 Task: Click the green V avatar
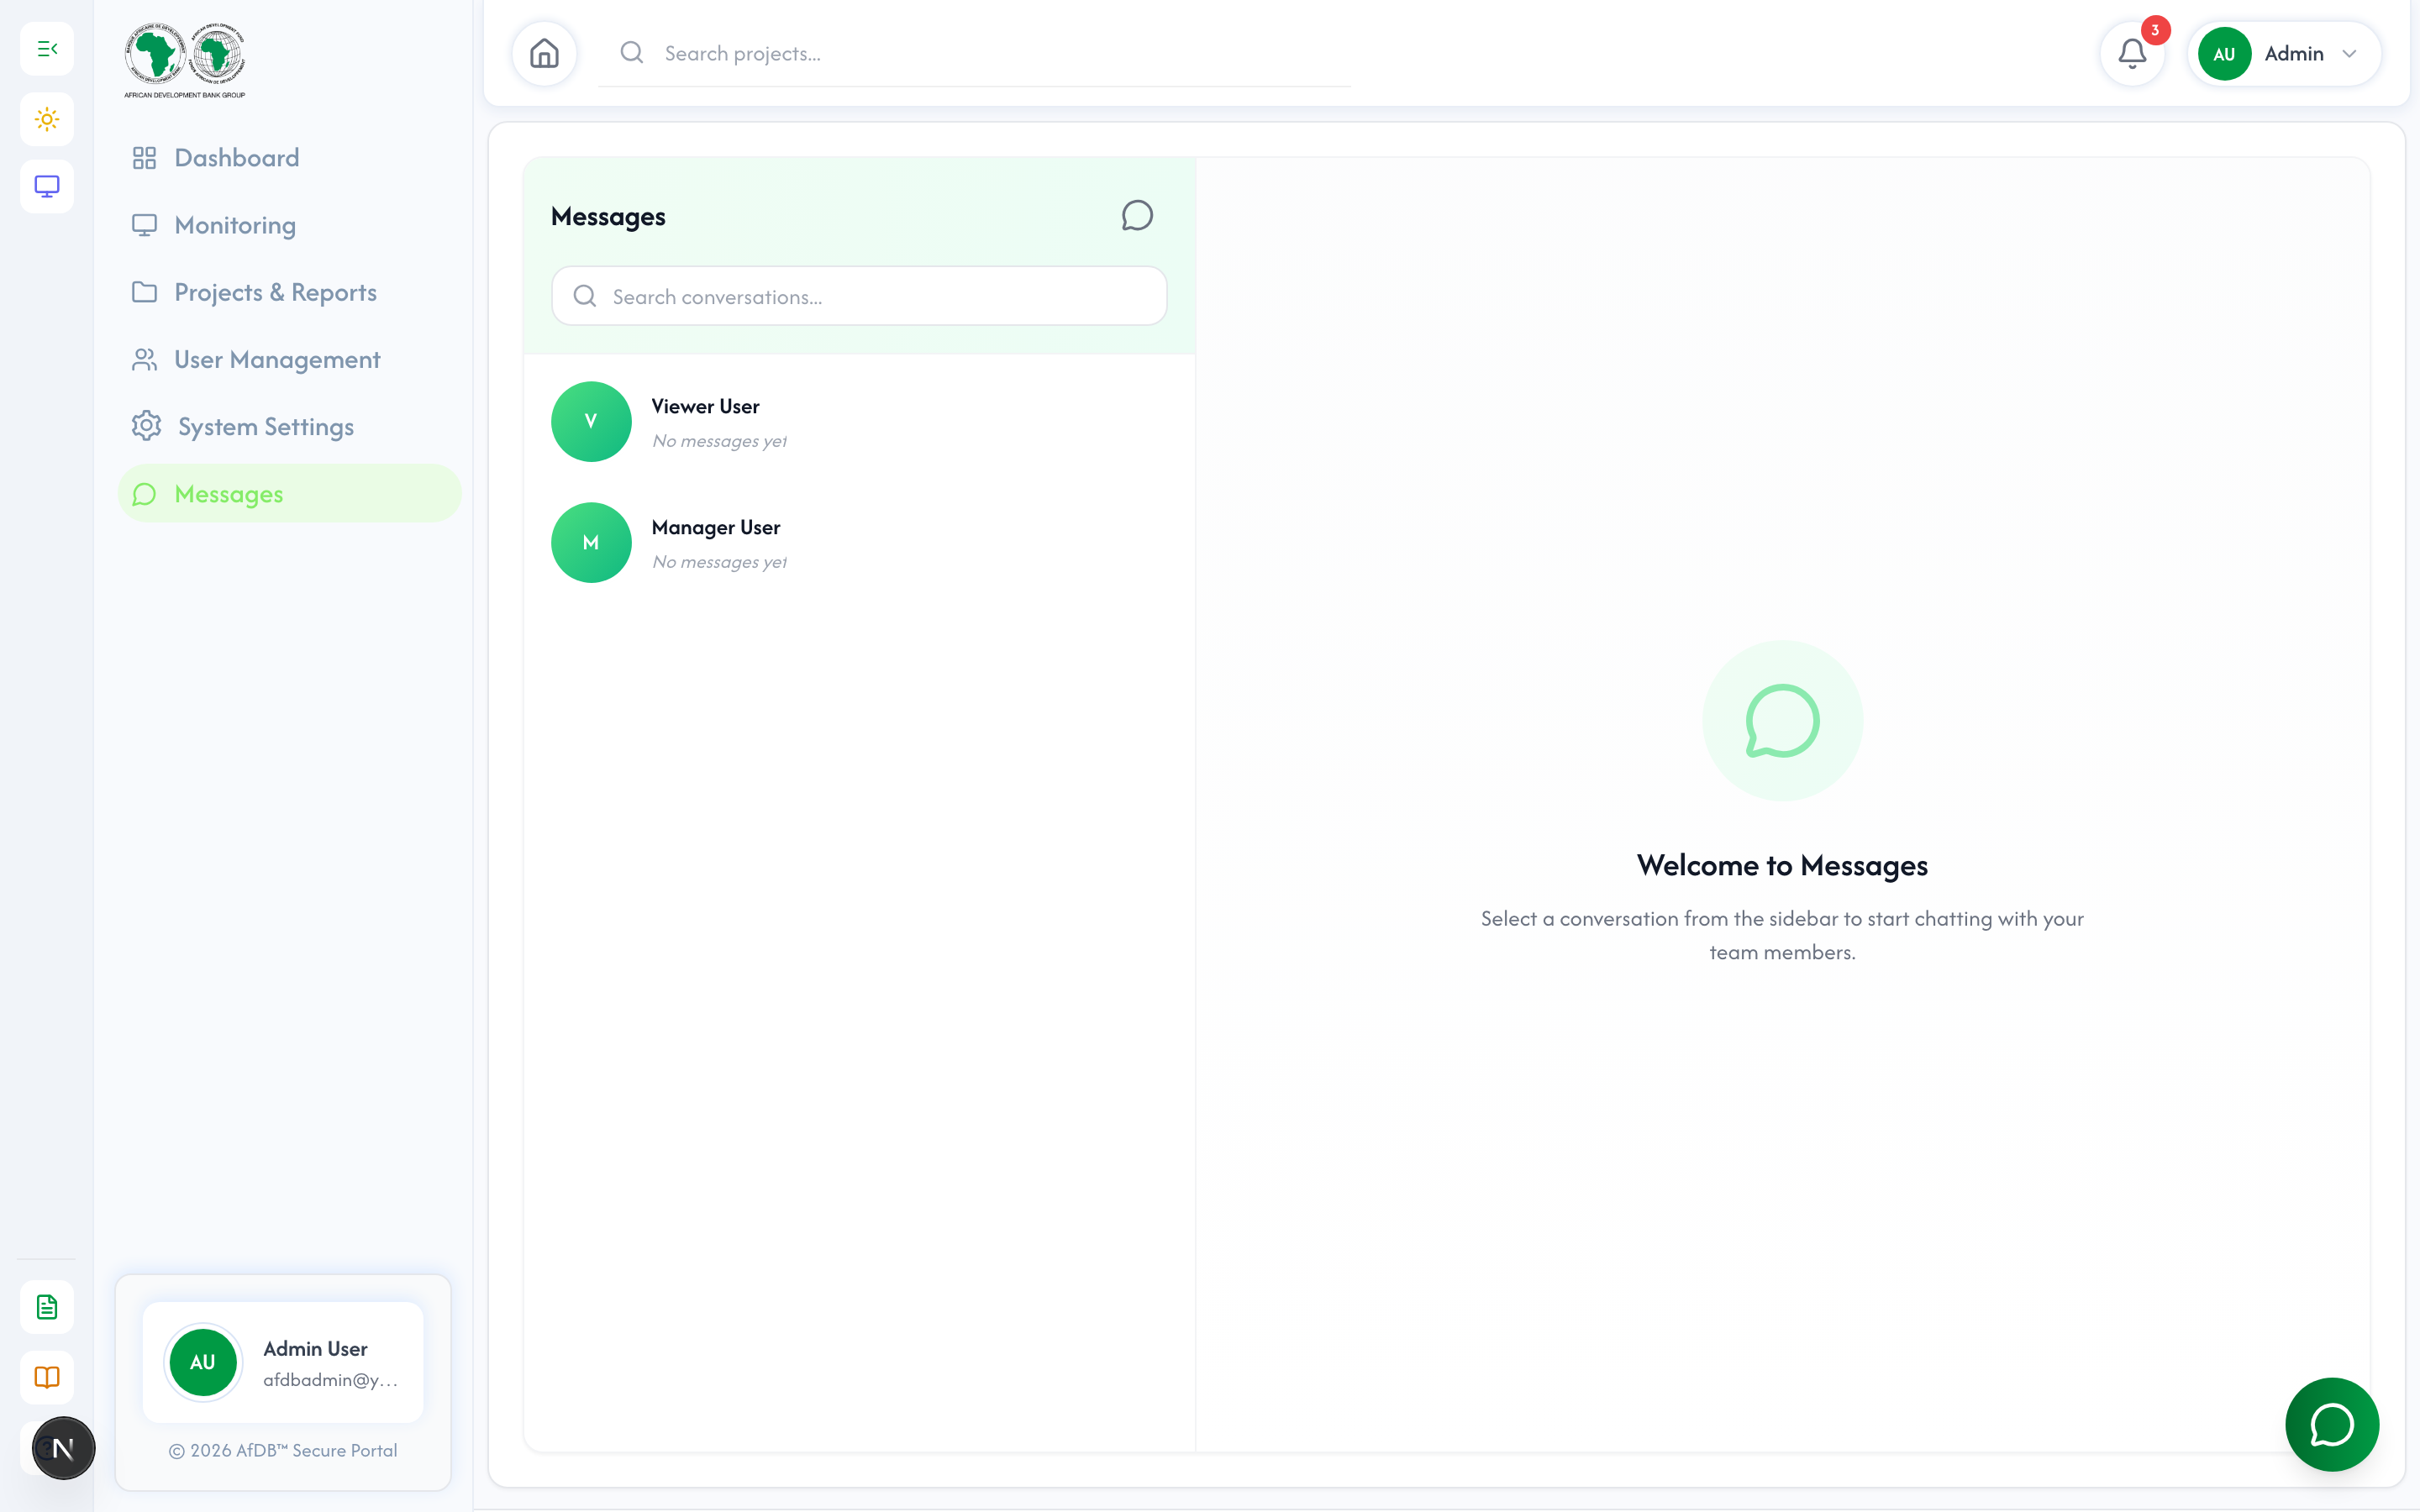coord(591,421)
